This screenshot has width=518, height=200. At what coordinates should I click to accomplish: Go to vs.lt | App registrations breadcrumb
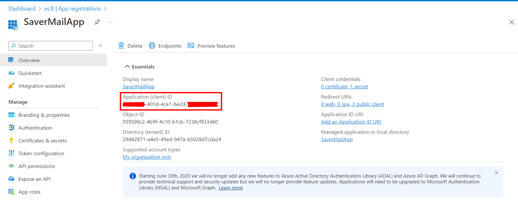click(72, 9)
